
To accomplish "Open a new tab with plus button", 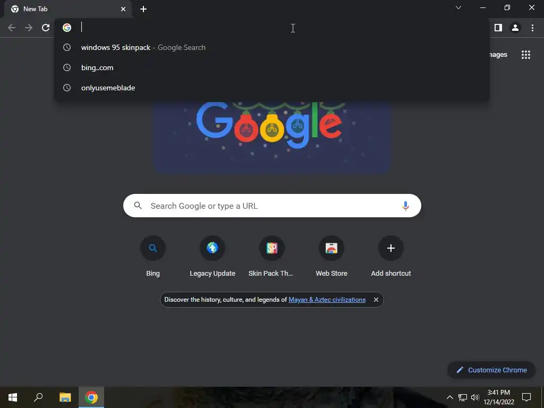I will (143, 9).
